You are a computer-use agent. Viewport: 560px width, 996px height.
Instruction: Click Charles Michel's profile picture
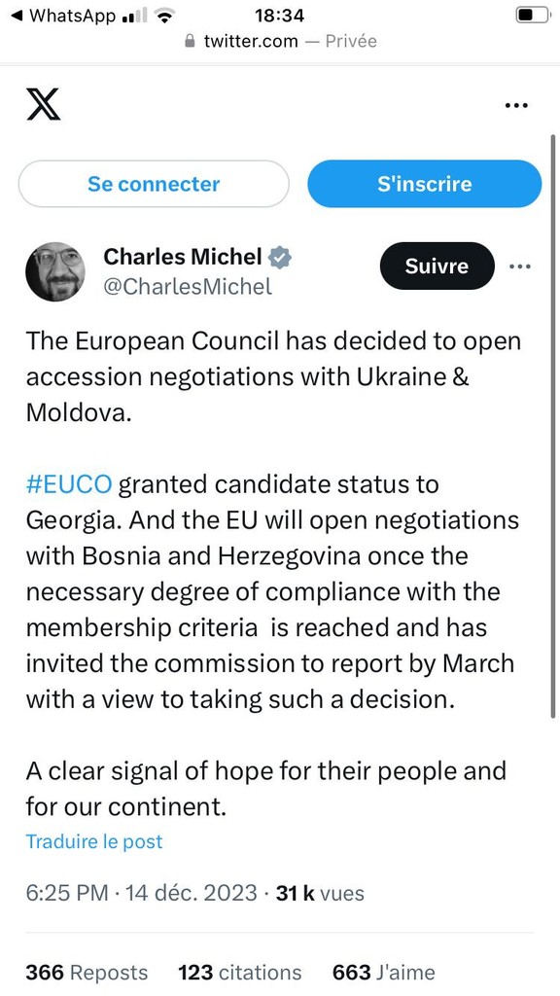[x=55, y=271]
